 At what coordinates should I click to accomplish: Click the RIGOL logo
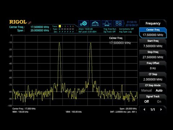[x=18, y=22]
